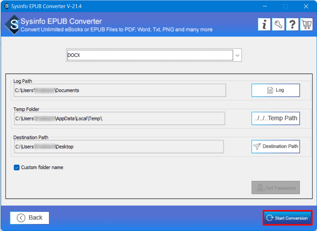Open the info (i) icon

[x=264, y=24]
